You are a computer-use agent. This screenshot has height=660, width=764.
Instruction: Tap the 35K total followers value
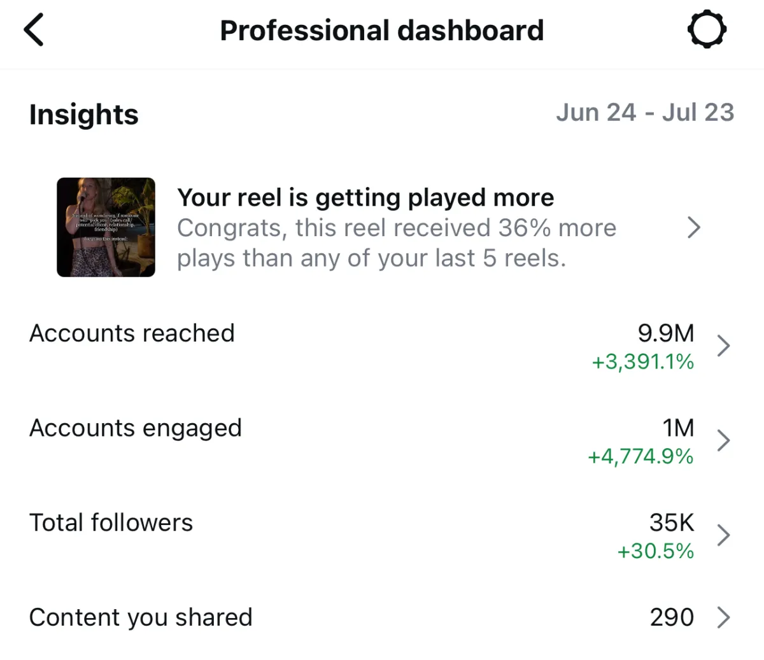672,523
